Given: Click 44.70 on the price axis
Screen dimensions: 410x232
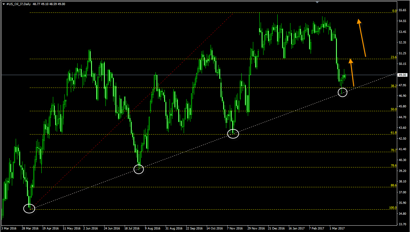Looking at the screenshot, I should (x=402, y=117).
